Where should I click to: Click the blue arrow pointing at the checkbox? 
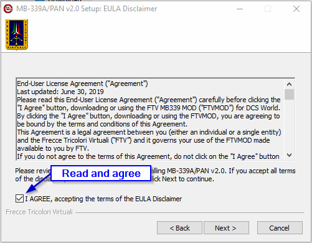coord(37,183)
